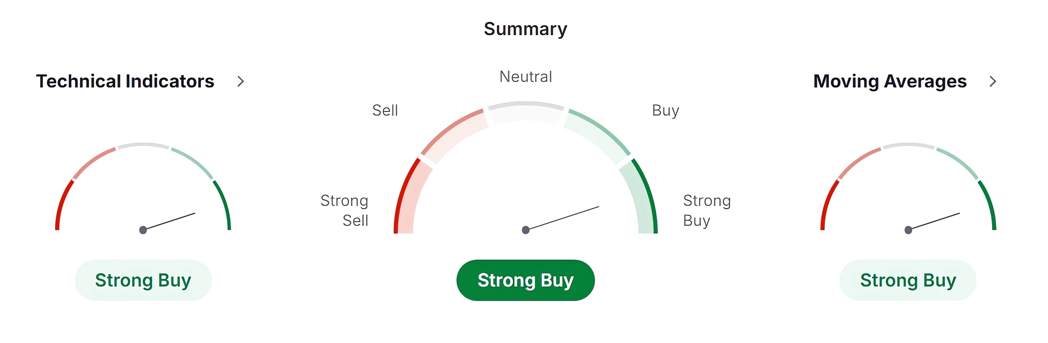Click the Summary title heading
1048x343 pixels.
coord(525,29)
